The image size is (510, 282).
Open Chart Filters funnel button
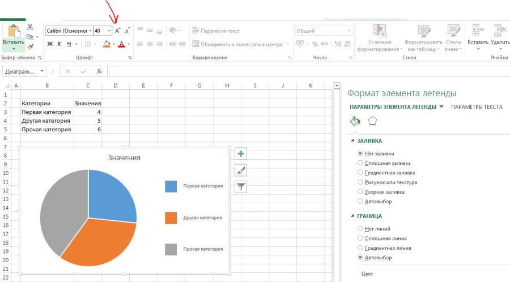point(241,186)
